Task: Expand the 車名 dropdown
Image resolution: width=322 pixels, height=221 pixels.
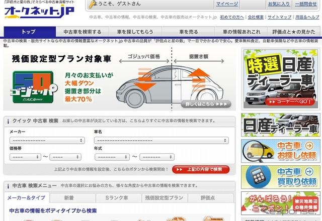Action: (x=161, y=140)
